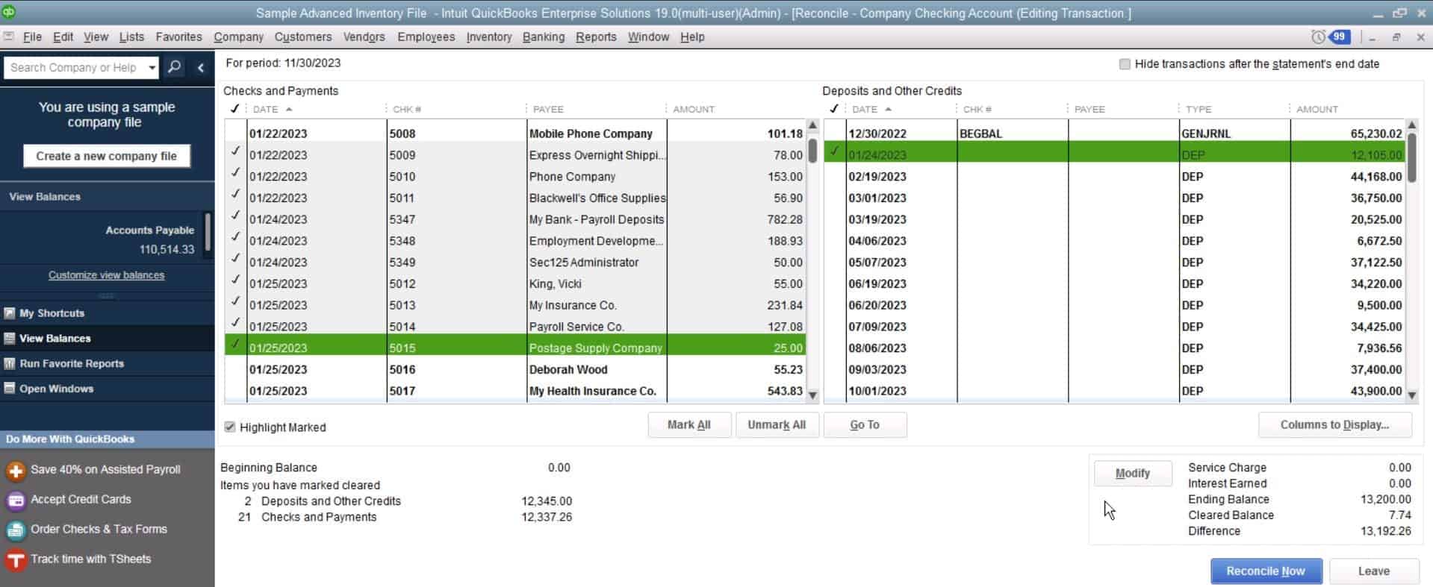Open My Shortcuts sidebar icon
This screenshot has height=587, width=1433.
10,313
